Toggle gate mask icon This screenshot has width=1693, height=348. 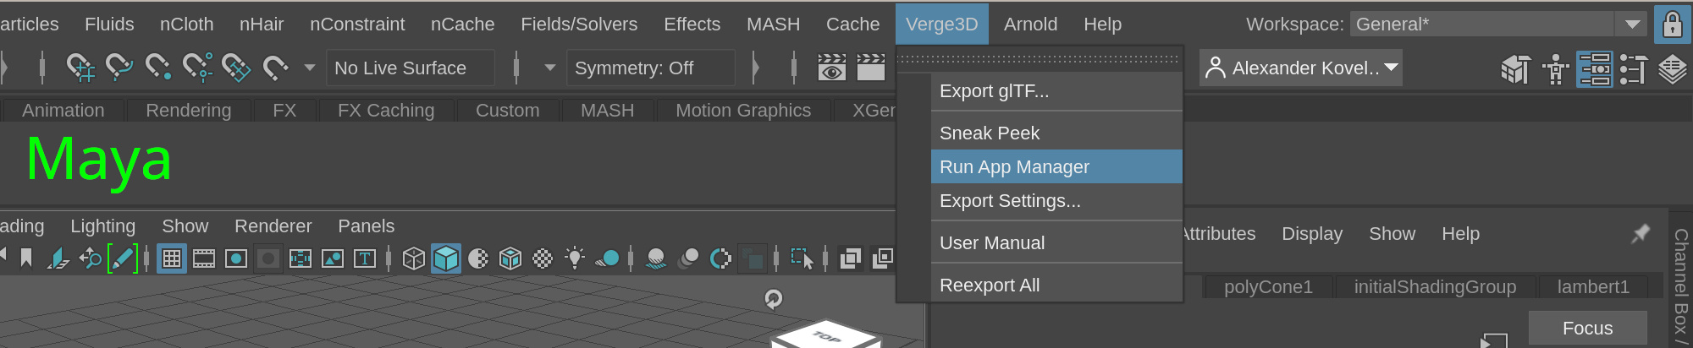[x=268, y=258]
